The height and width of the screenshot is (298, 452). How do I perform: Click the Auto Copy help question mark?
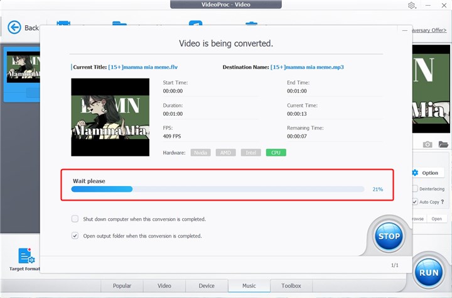pos(442,202)
